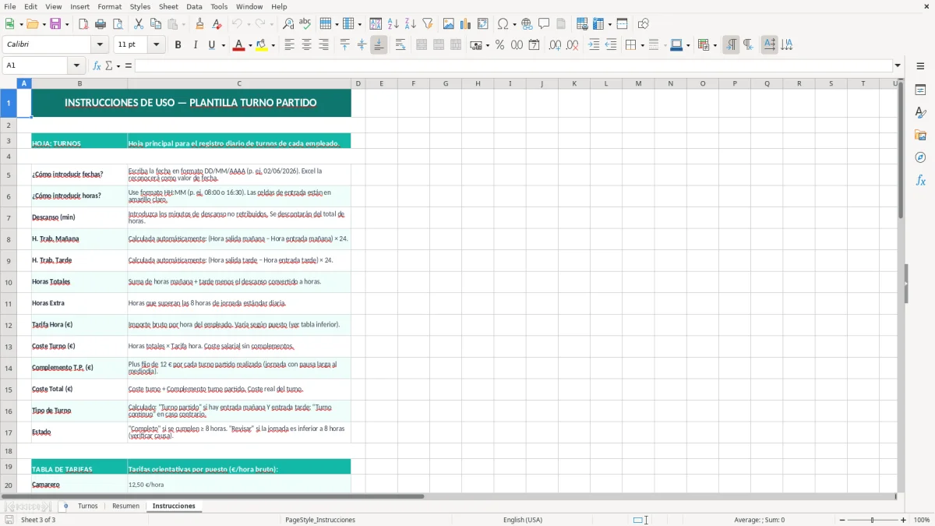Screen dimensions: 935x526
Task: Adjust the zoom slider in status bar
Action: point(873,520)
